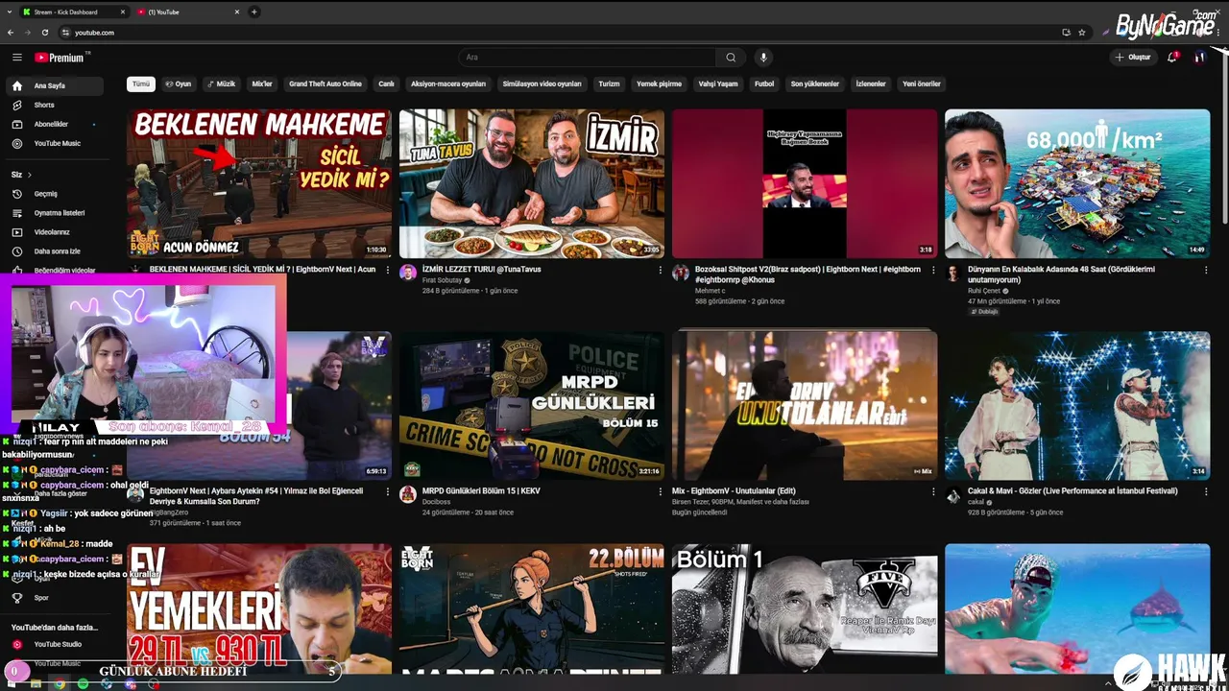Open Abonelikler subscriptions in sidebar
The height and width of the screenshot is (691, 1229).
(55, 124)
